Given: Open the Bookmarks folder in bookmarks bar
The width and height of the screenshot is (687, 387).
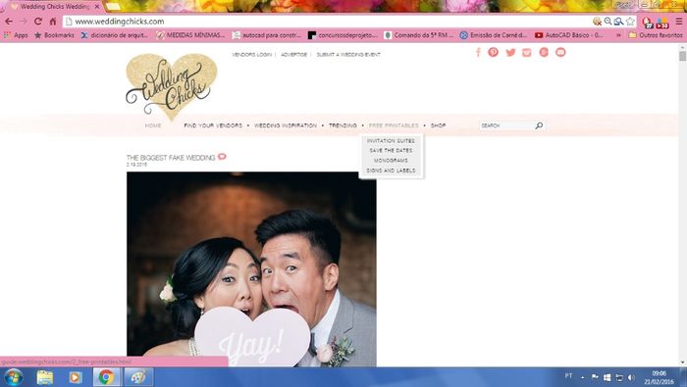Looking at the screenshot, I should (x=54, y=35).
